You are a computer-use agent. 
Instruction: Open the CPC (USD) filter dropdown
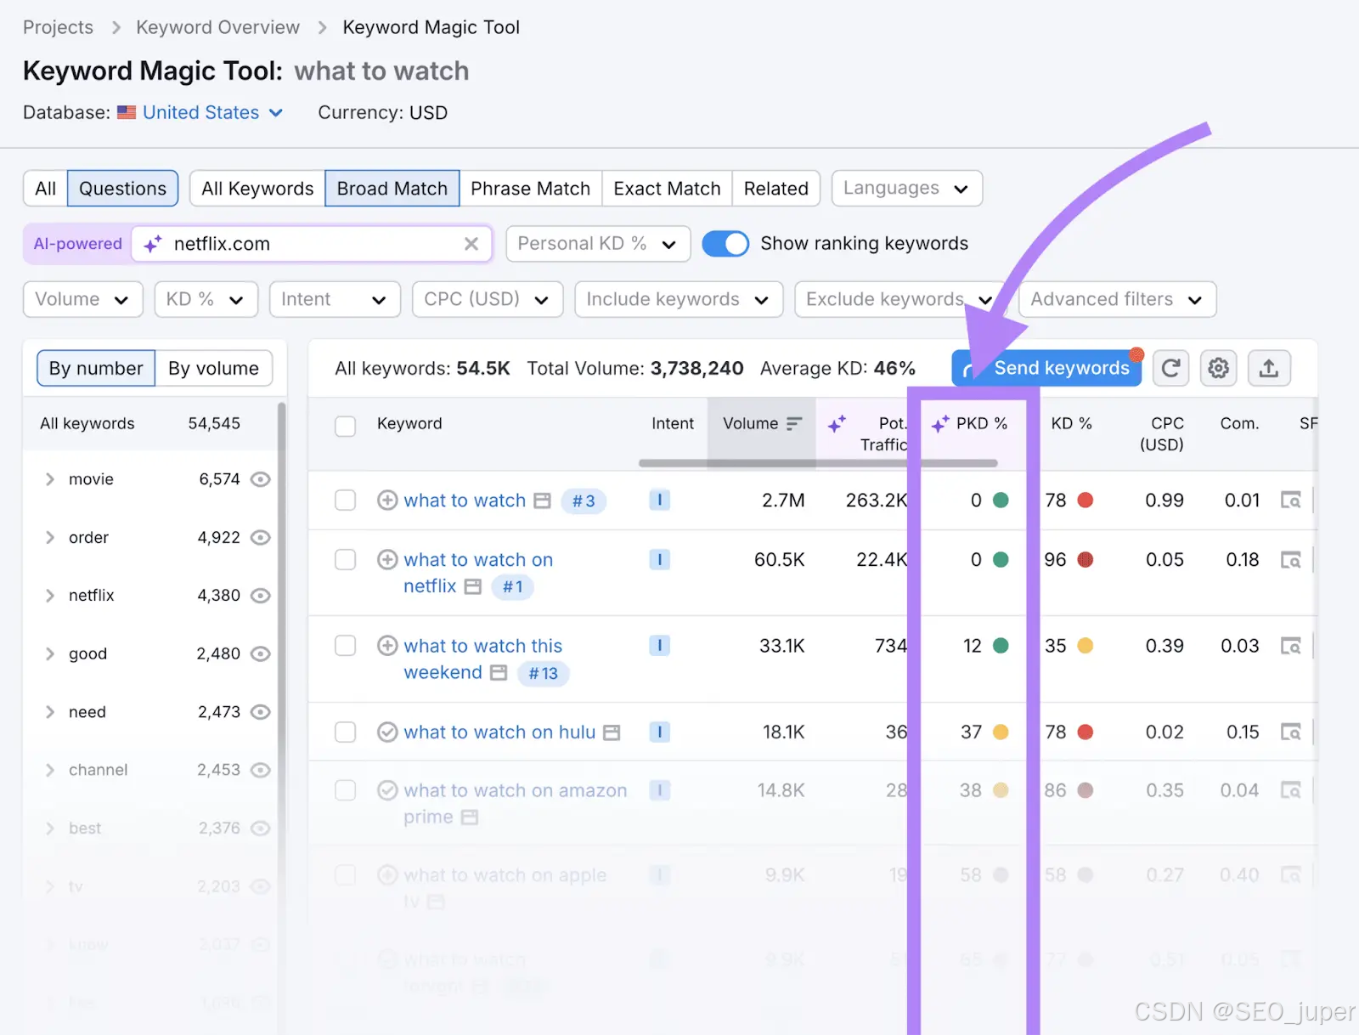pyautogui.click(x=488, y=299)
